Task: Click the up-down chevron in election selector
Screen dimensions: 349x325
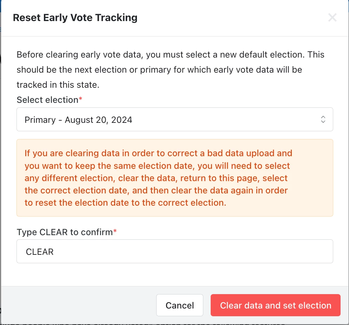Action: [323, 120]
